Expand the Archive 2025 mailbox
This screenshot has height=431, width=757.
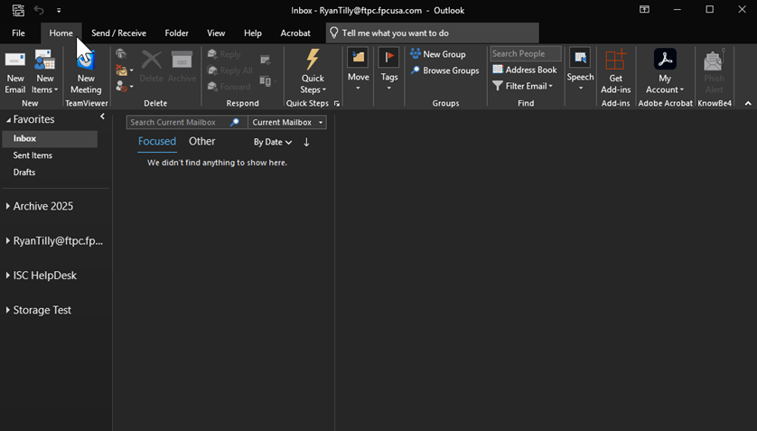pyautogui.click(x=8, y=206)
